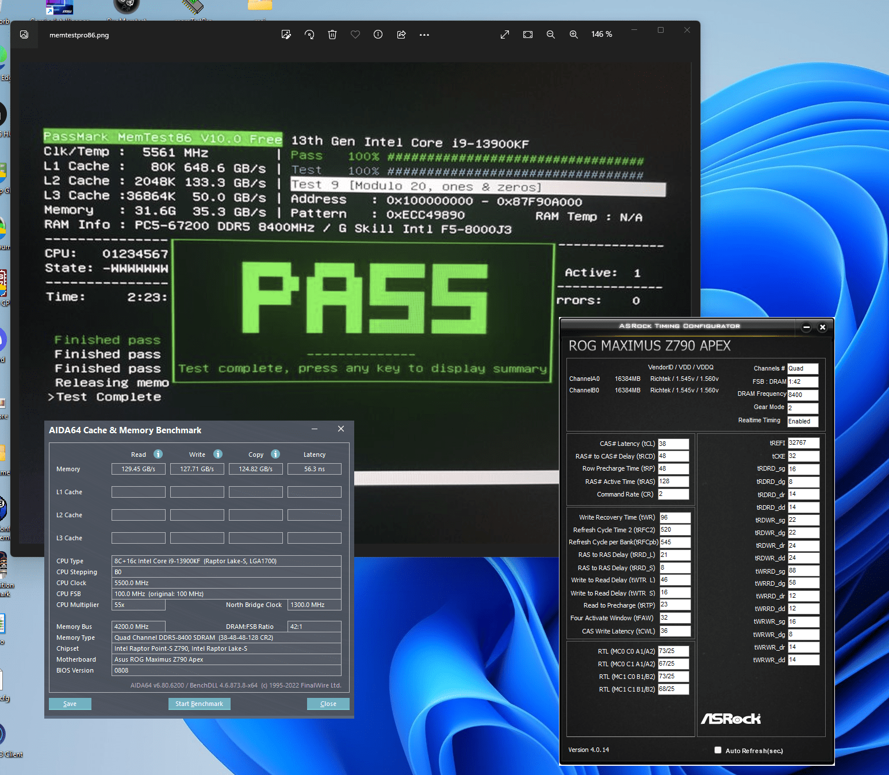Click the Close button in AIDA64 benchmark
This screenshot has height=775, width=889.
click(x=328, y=704)
